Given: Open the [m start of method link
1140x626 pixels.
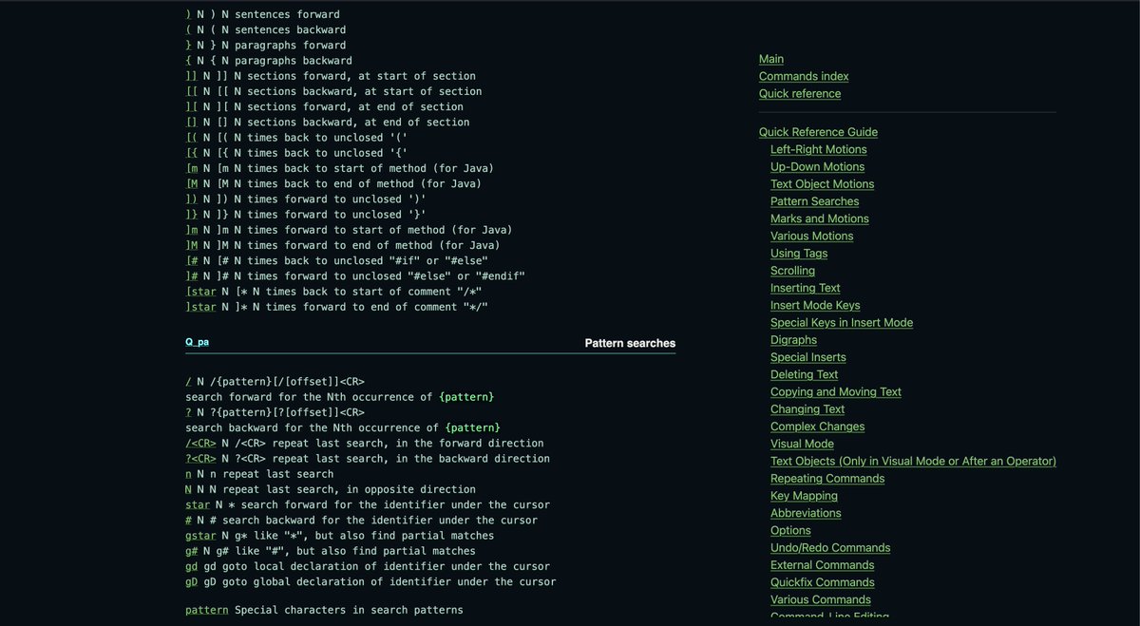Looking at the screenshot, I should coord(191,168).
